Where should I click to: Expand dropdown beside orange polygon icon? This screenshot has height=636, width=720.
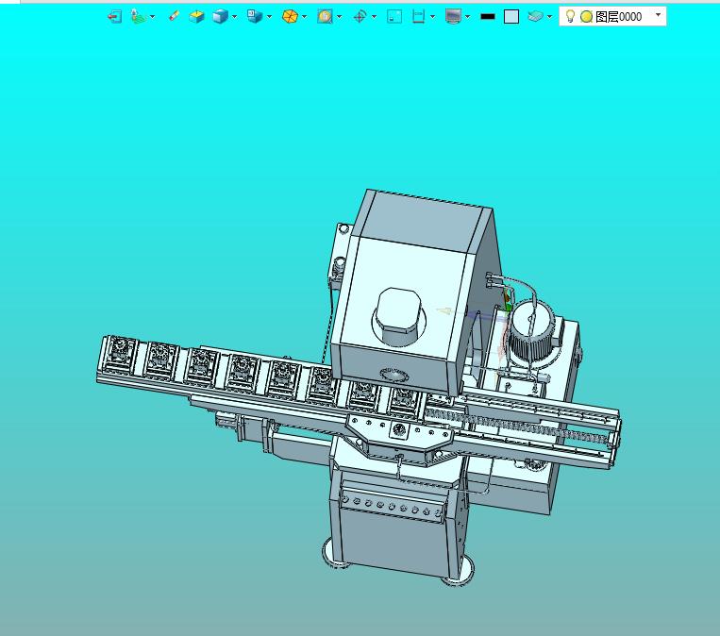coord(304,17)
